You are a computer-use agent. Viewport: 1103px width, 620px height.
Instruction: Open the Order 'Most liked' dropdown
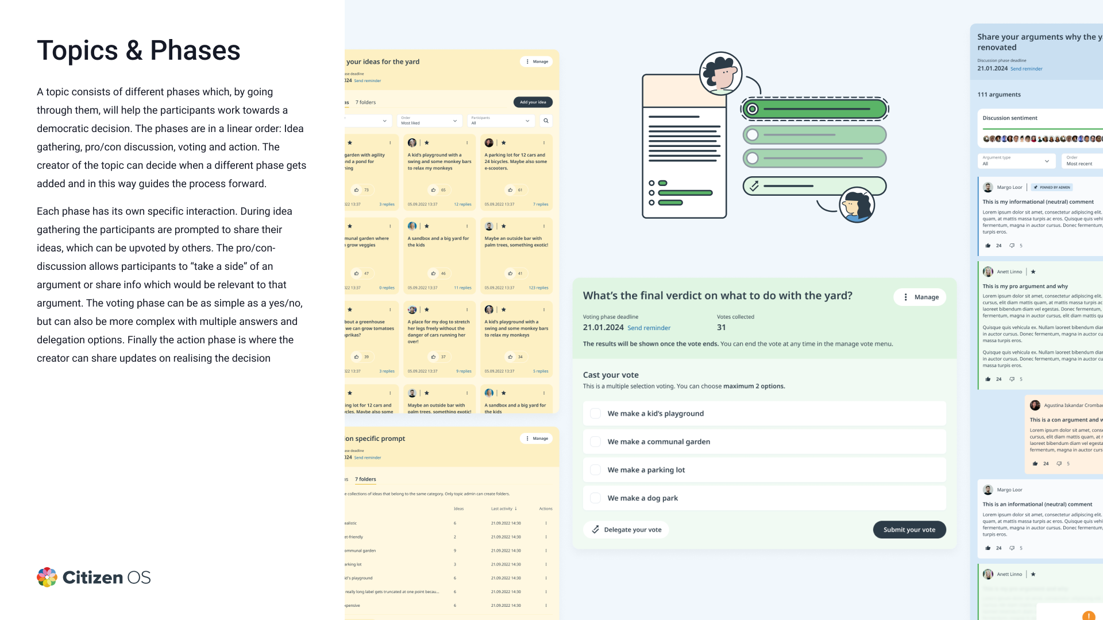[x=429, y=121]
